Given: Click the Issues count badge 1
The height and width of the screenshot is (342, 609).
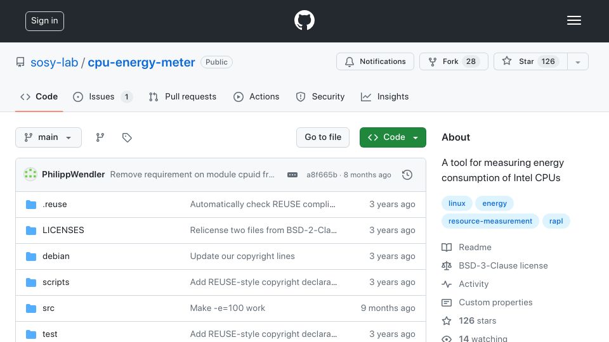Looking at the screenshot, I should click(x=126, y=97).
